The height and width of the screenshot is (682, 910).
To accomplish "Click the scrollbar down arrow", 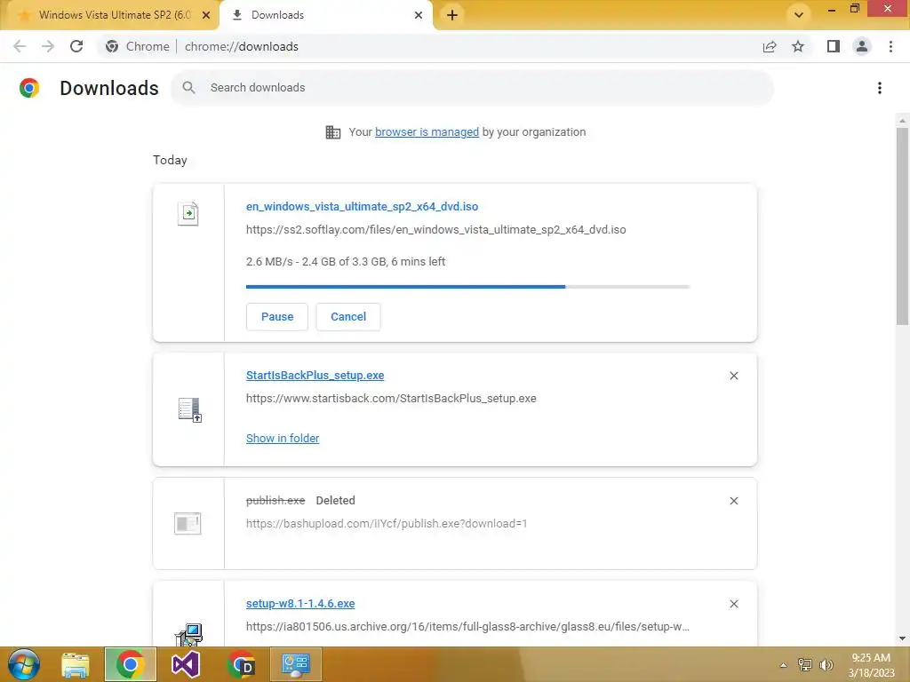I will click(x=902, y=638).
